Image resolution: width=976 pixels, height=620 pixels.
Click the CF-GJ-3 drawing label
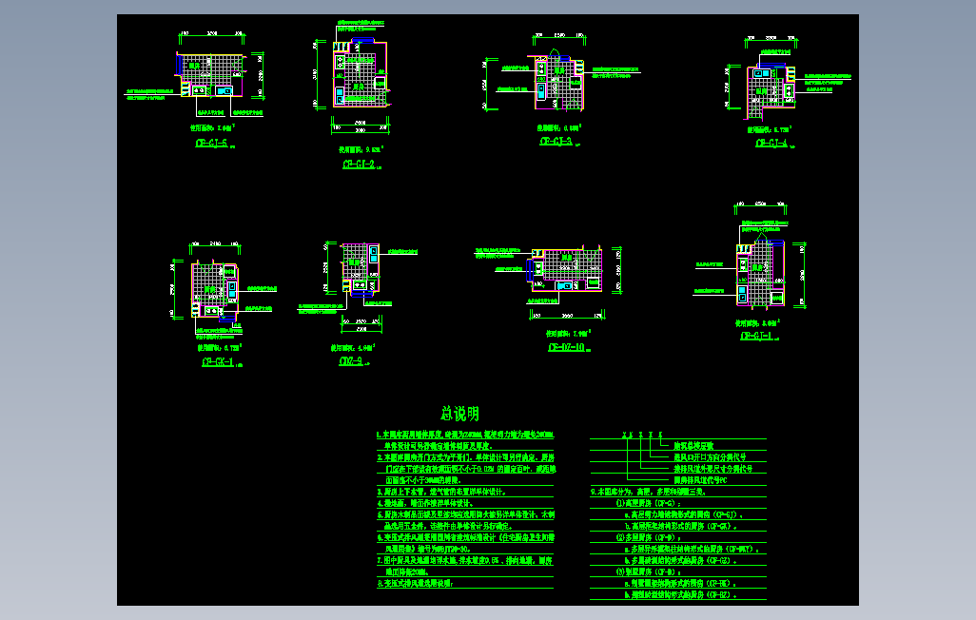[x=556, y=142]
